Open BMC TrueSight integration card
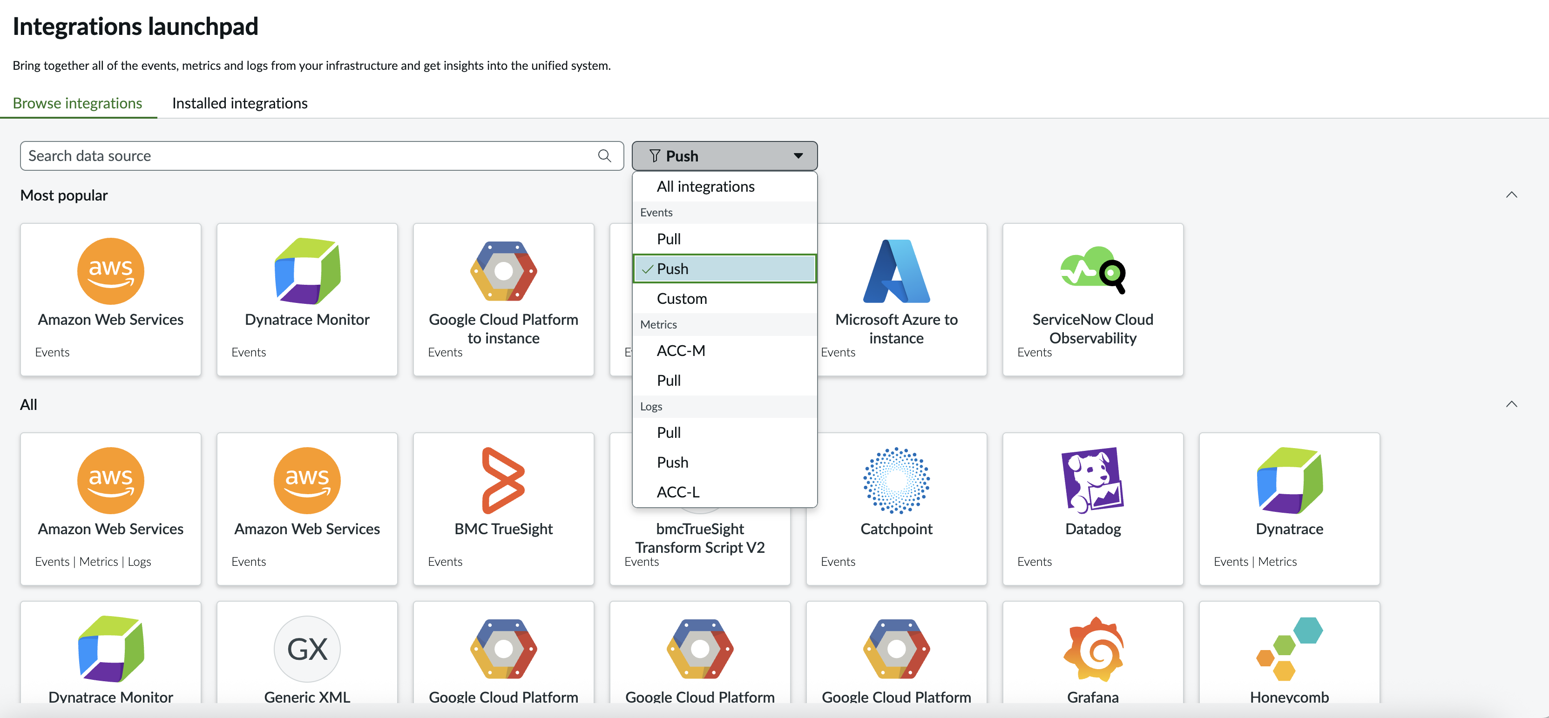The image size is (1549, 718). [x=504, y=509]
